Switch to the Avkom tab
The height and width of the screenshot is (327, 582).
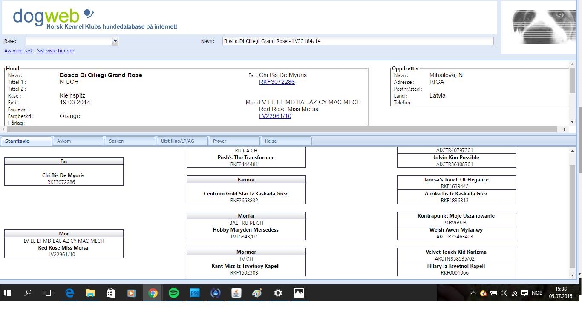click(78, 141)
